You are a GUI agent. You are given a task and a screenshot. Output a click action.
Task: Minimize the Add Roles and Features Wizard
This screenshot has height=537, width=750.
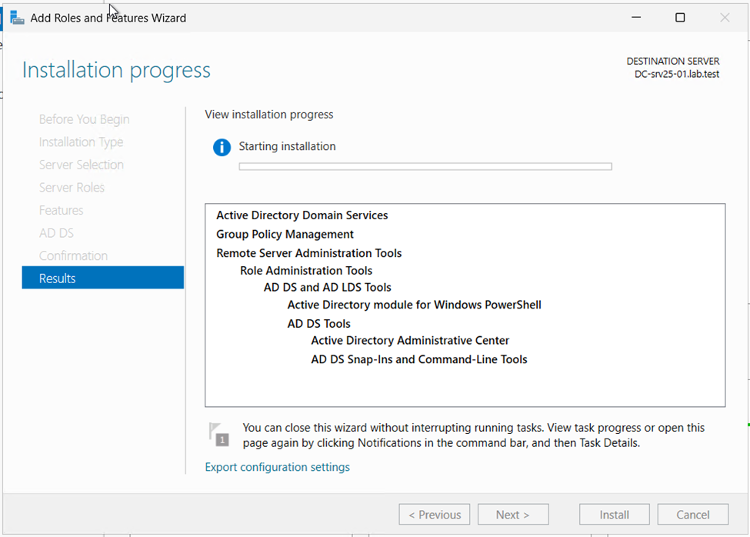coord(635,18)
